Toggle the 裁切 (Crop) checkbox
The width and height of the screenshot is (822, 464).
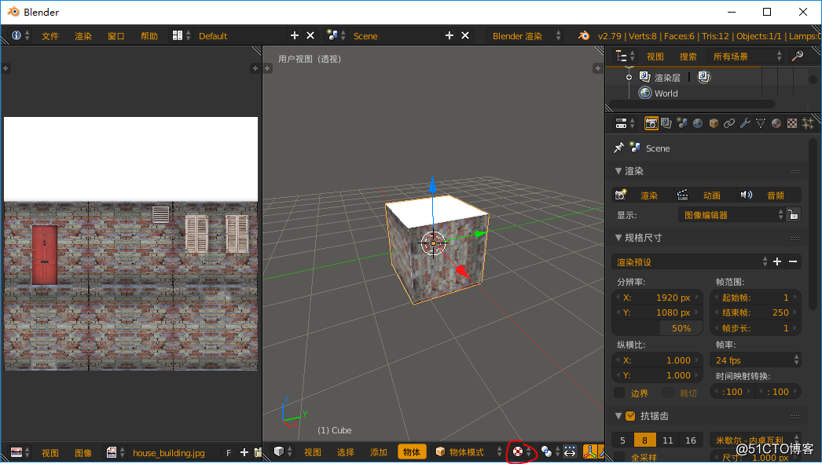(667, 393)
